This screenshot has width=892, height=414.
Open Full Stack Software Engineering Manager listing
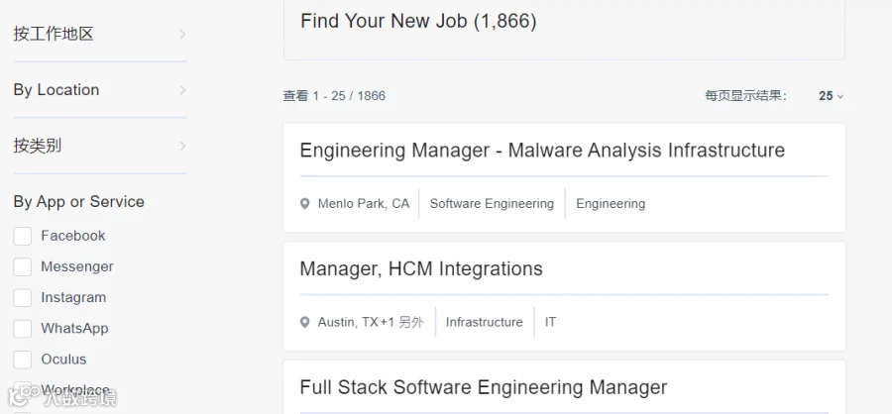tap(483, 387)
